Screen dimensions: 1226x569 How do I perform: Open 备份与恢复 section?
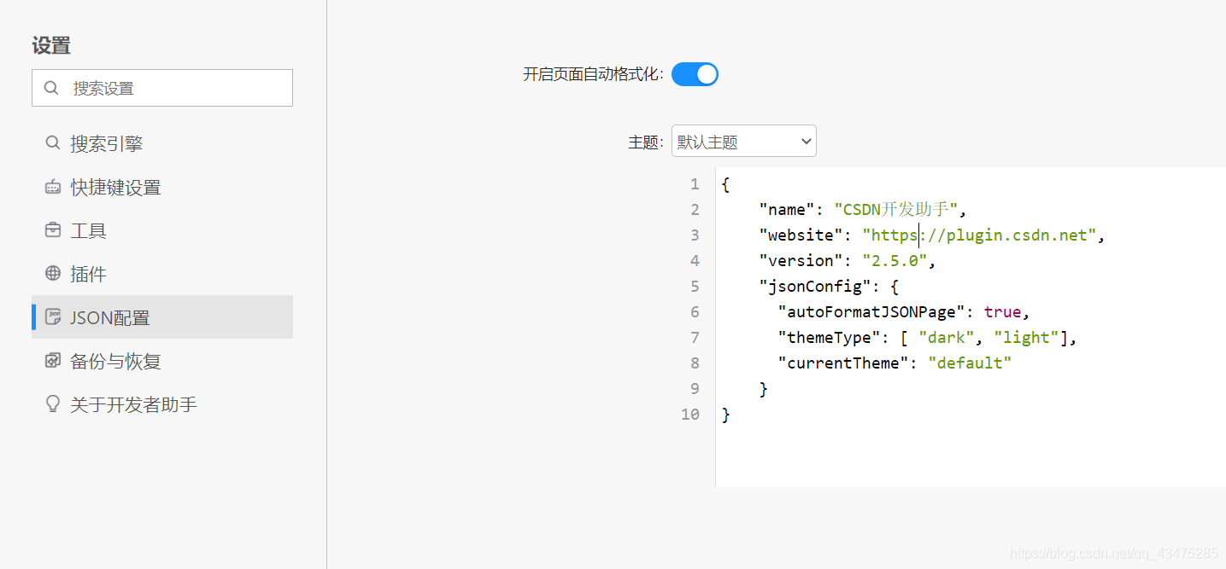(162, 361)
